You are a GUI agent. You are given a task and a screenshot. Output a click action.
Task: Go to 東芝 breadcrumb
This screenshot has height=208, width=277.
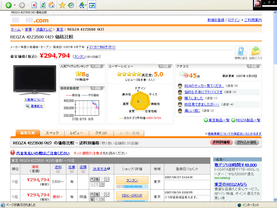[x=60, y=30]
